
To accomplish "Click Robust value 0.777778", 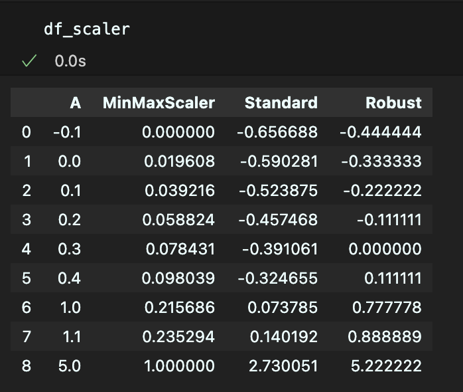I will click(387, 307).
